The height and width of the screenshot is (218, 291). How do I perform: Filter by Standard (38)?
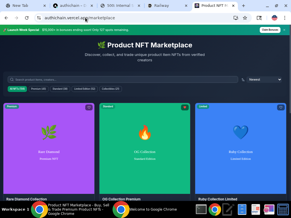point(60,89)
